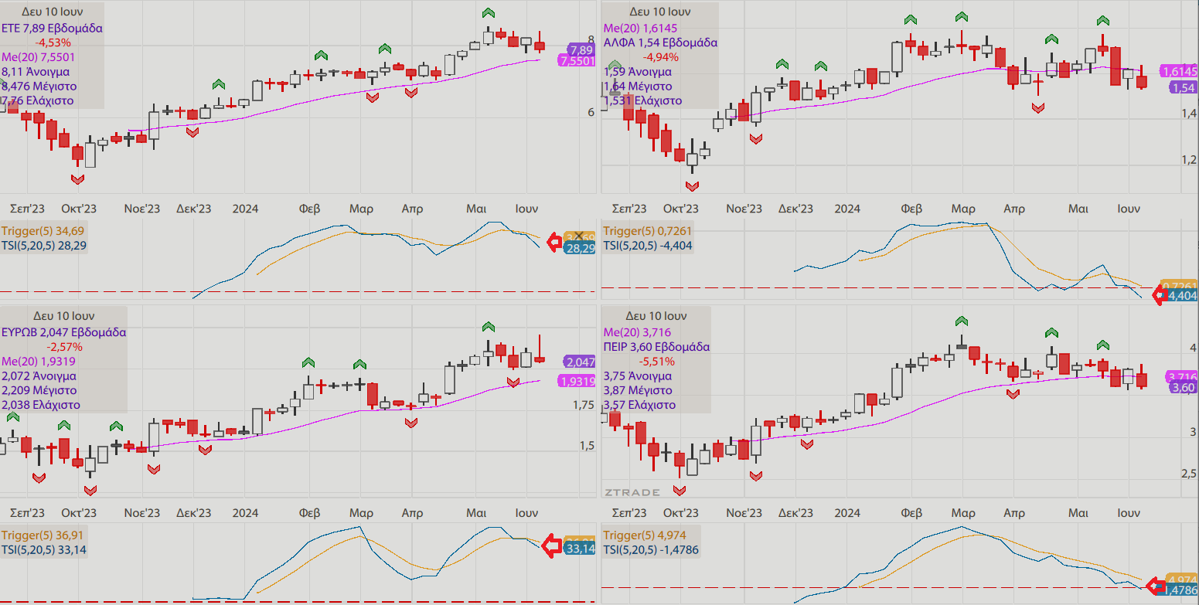
Task: Click the '8,476 Μέγιστο' high value
Action: (x=39, y=87)
